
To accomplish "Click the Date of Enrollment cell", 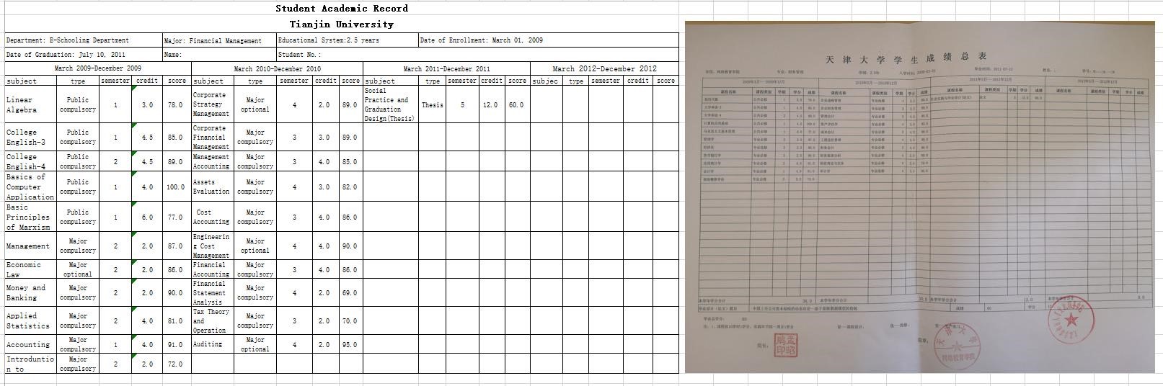I will coord(548,40).
